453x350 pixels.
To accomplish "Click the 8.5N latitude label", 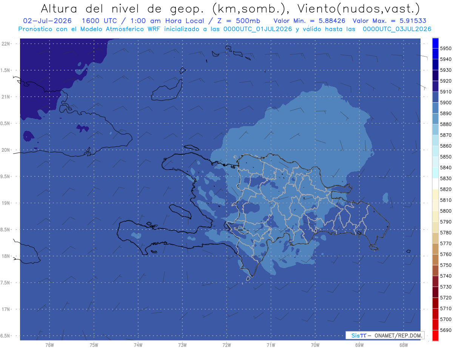I will coord(6,230).
